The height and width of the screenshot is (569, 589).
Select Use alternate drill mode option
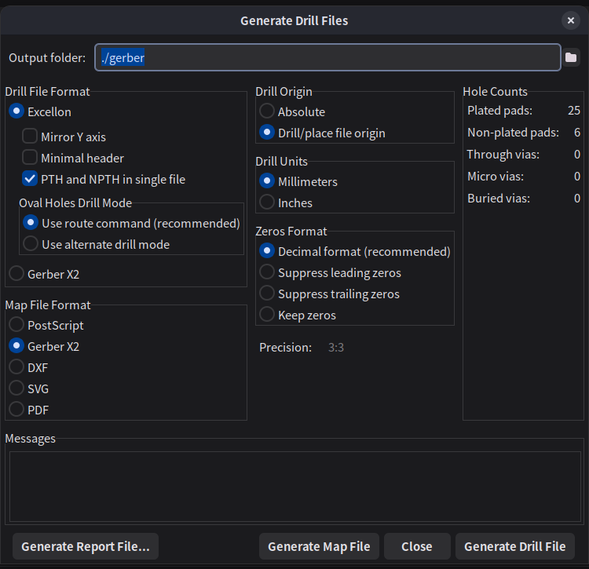pyautogui.click(x=31, y=244)
